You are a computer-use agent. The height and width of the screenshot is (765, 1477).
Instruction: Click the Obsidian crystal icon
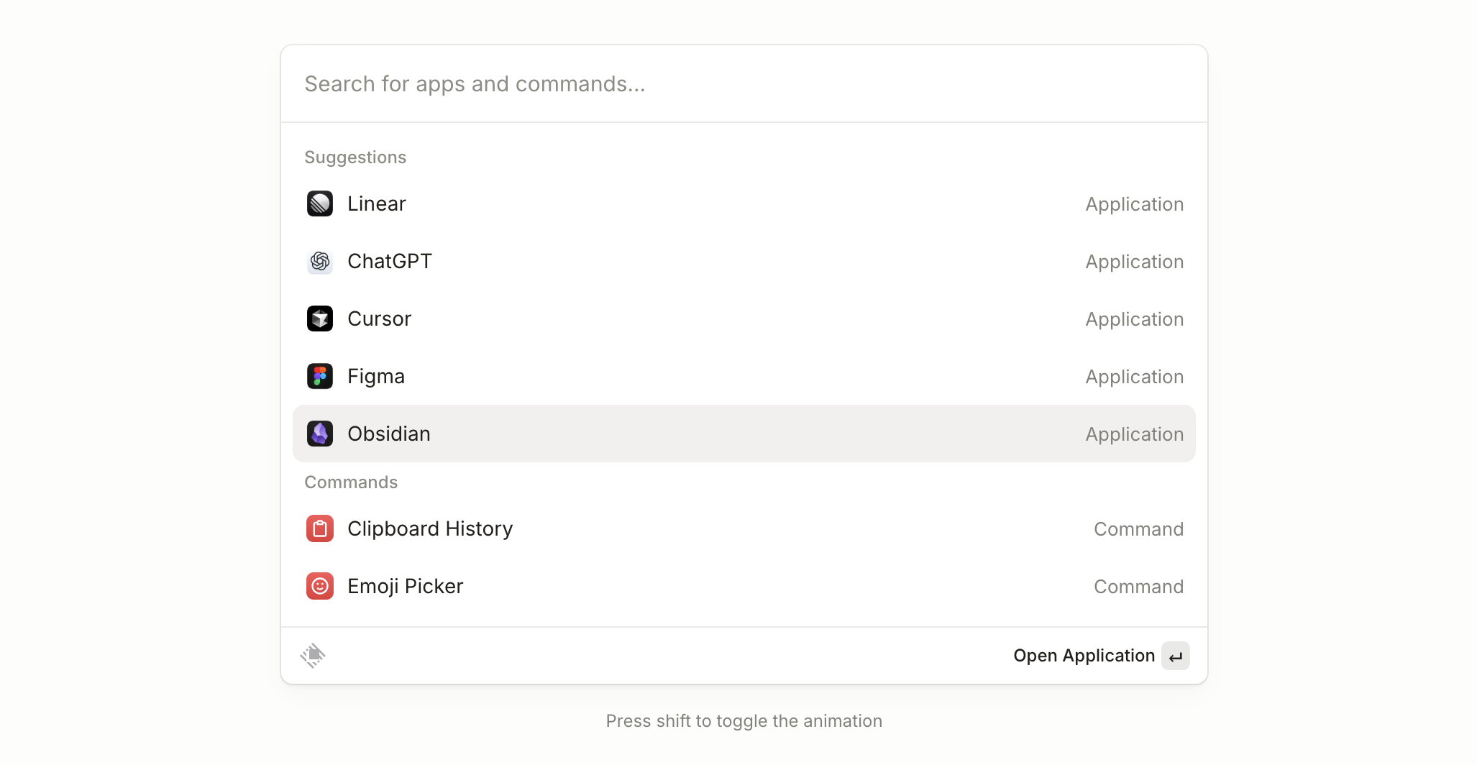point(320,434)
